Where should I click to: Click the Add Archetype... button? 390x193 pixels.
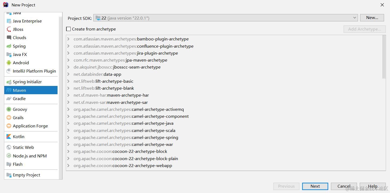coord(365,29)
